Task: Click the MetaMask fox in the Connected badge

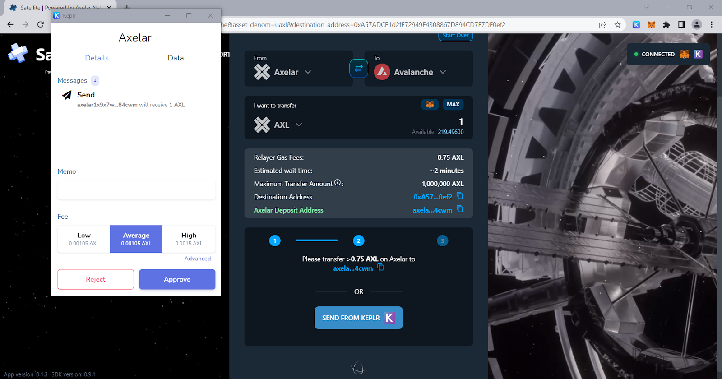Action: 684,54
